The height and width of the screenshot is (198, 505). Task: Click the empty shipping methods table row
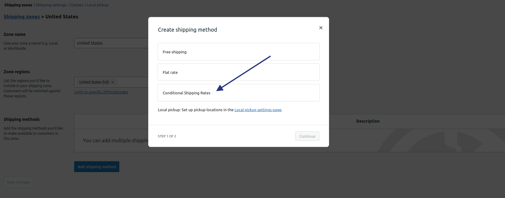click(x=111, y=140)
